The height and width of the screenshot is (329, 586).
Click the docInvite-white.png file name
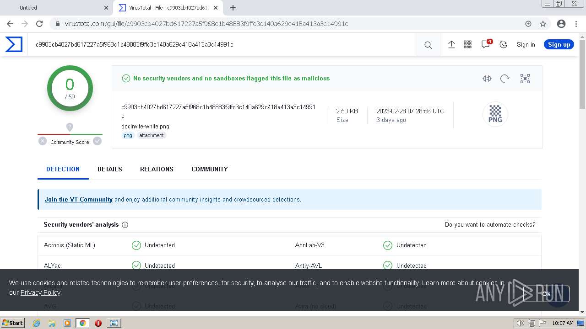tap(145, 127)
